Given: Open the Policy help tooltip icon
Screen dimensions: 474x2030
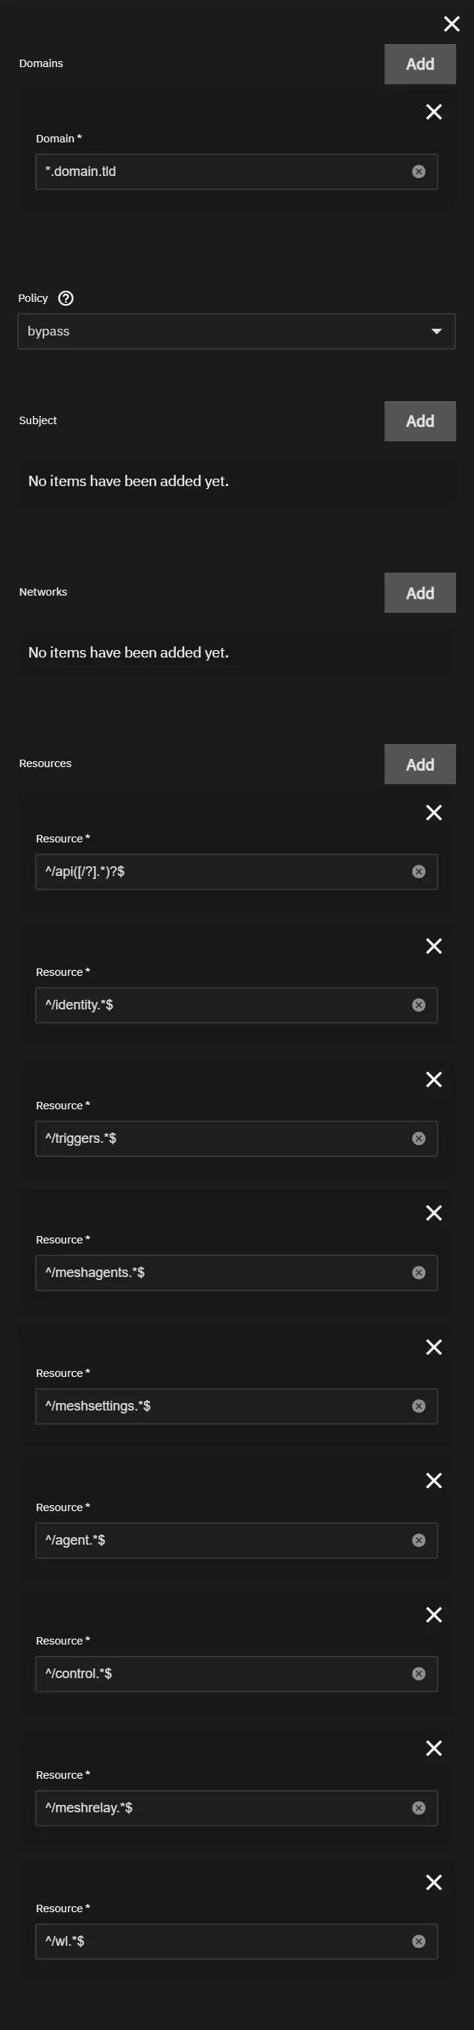Looking at the screenshot, I should pyautogui.click(x=66, y=298).
